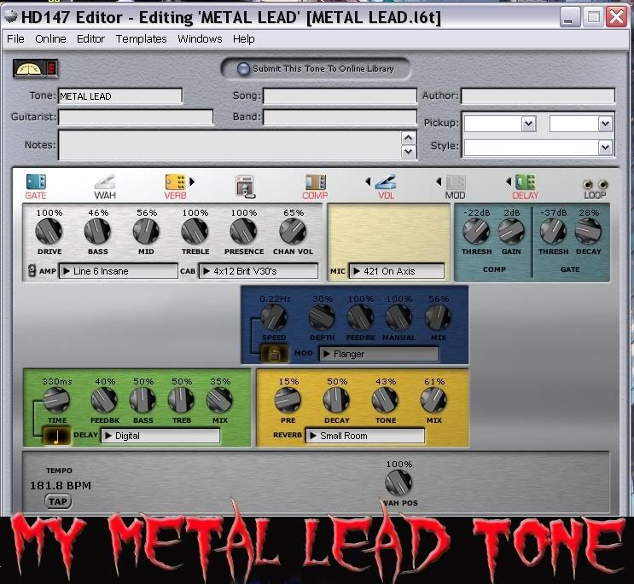This screenshot has width=634, height=584.
Task: Click the arrow left of VOL icon
Action: coord(368,182)
